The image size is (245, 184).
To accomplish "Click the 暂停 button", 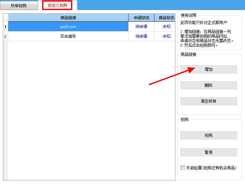I will (209, 152).
